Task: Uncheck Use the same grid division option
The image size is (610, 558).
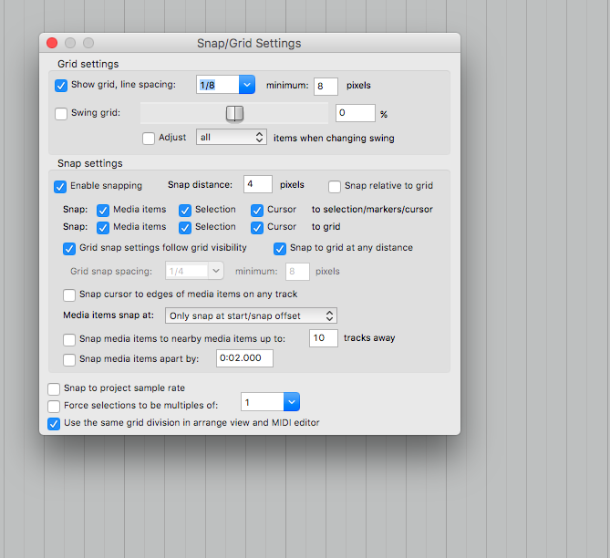Action: click(54, 424)
